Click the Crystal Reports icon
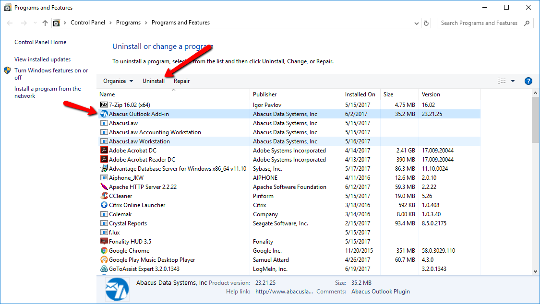540x304 pixels. click(x=104, y=223)
